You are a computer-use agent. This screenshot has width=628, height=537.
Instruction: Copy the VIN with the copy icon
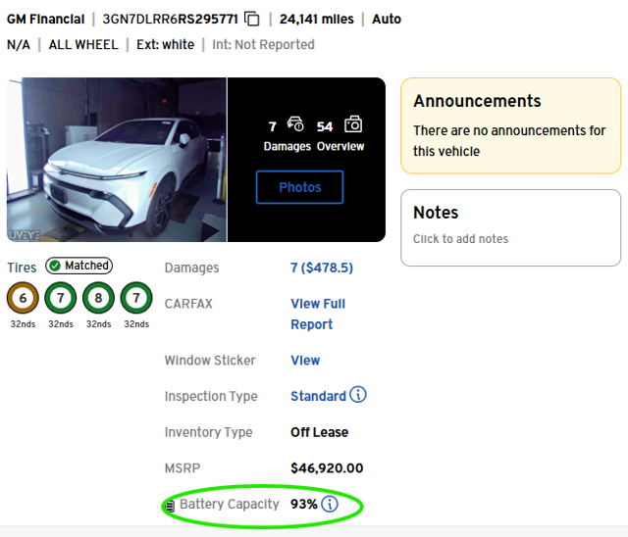tap(252, 19)
